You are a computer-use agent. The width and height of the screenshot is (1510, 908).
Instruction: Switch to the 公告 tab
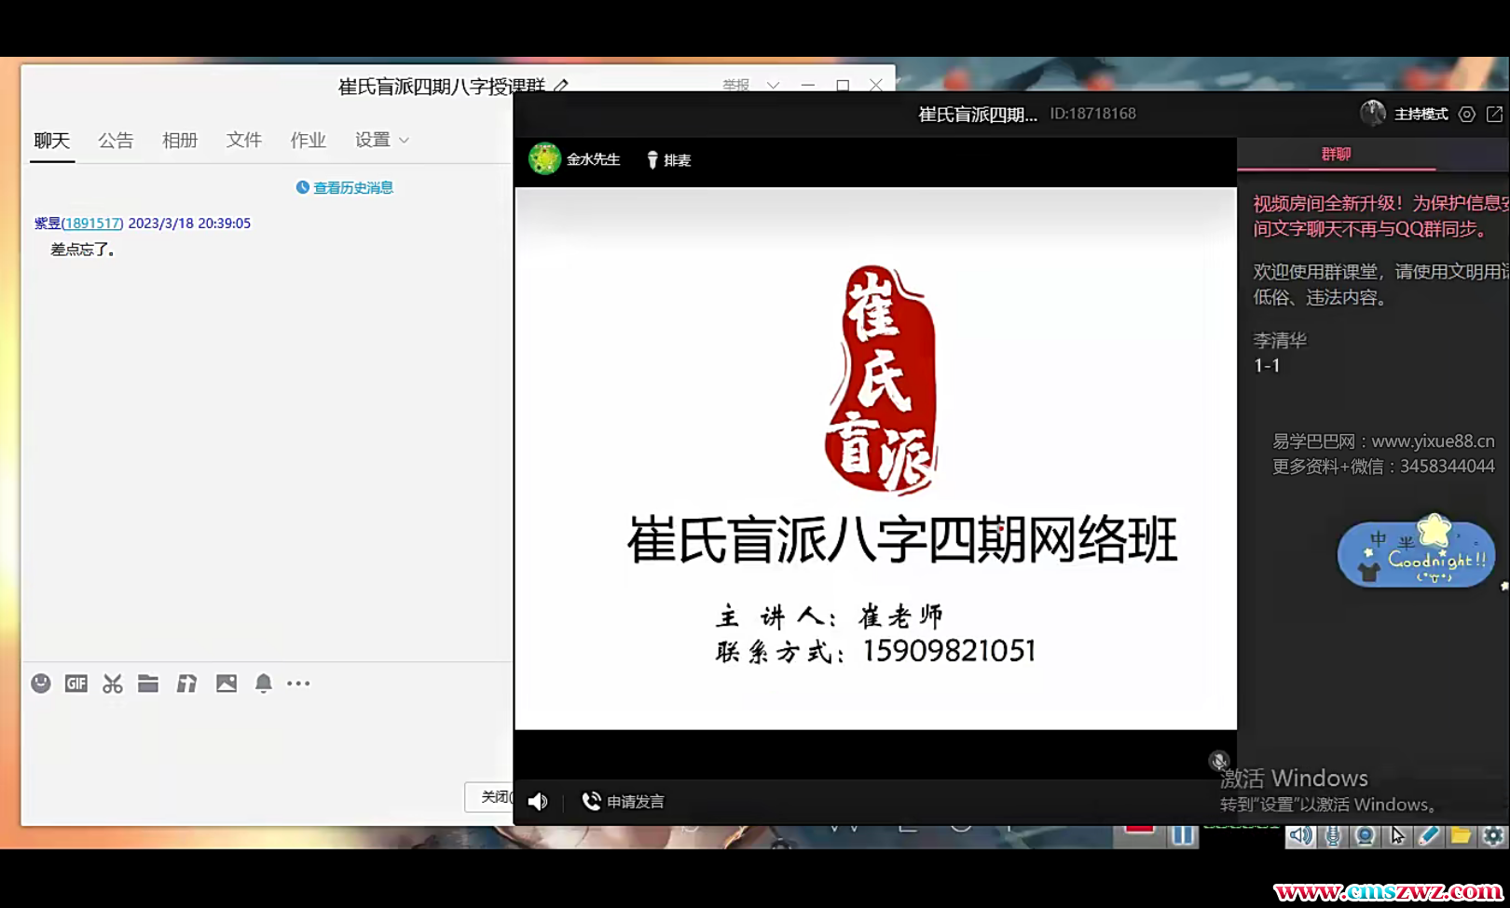point(116,140)
